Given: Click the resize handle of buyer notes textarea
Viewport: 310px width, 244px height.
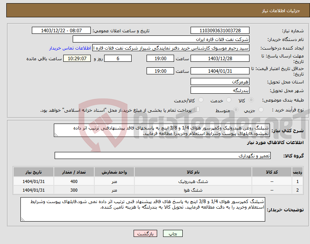Looking at the screenshot, I should 23,219.
